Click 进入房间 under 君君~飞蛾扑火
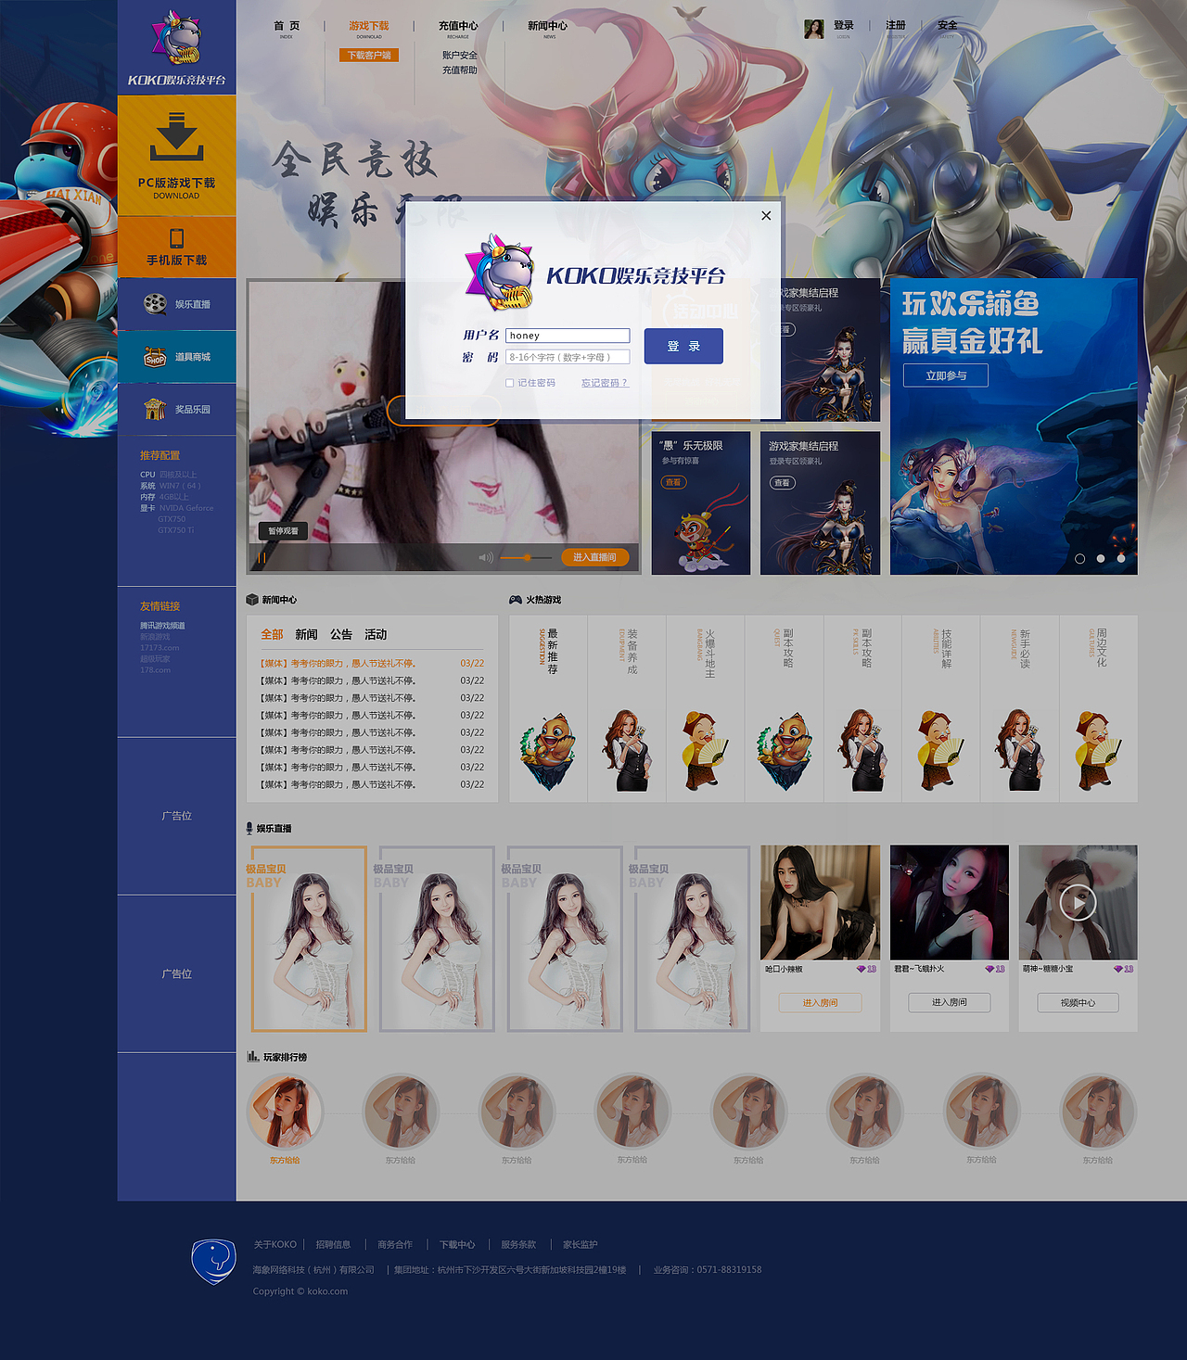1187x1360 pixels. tap(950, 1002)
